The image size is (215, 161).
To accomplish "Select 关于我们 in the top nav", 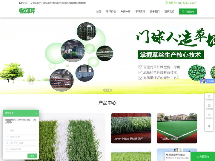I will (155, 12).
